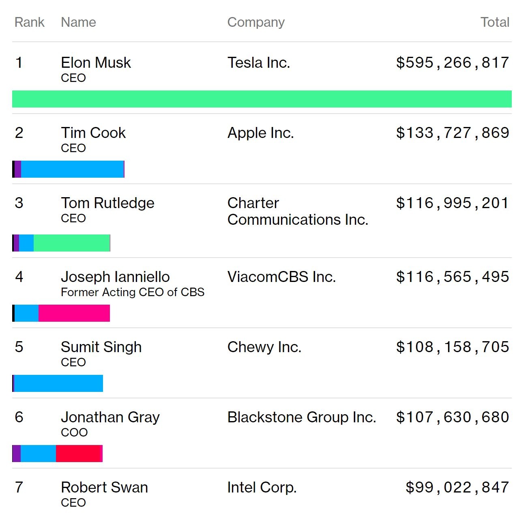Screen dimensions: 528x514
Task: Open the Joseph Ianniello entry
Action: click(x=115, y=277)
